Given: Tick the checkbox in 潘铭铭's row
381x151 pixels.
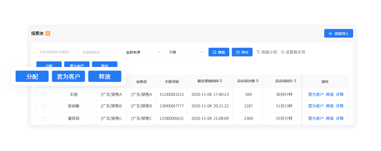Looking at the screenshot, I should 44,119.
